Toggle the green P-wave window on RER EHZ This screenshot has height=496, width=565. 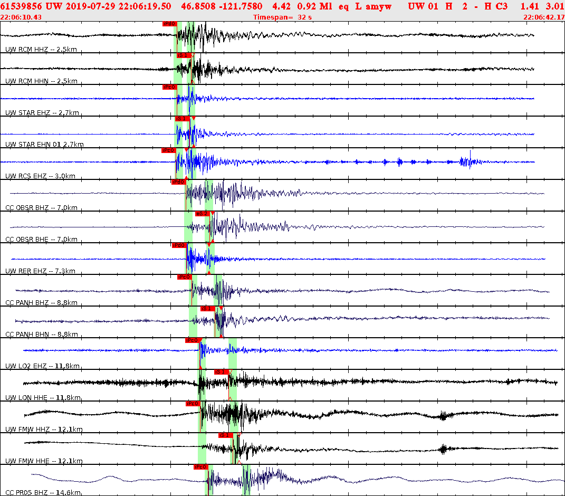(190, 259)
